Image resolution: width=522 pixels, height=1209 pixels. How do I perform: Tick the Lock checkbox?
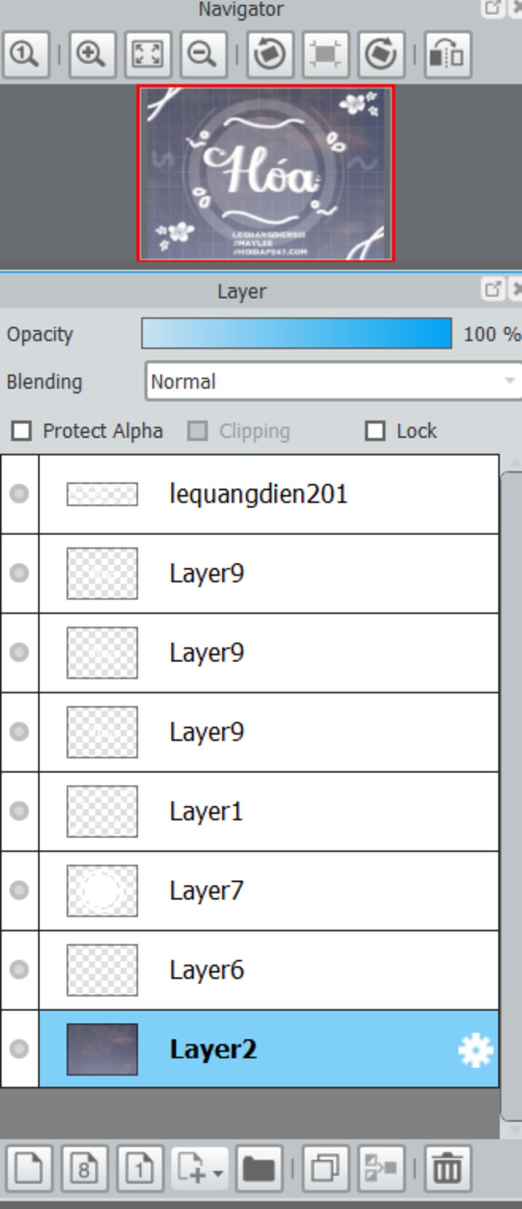point(375,431)
